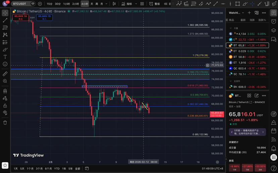Add a symbol to the watchlist
Screen dimensions: 278x173
click(249, 13)
